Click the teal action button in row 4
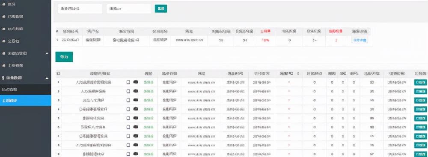 [421, 109]
